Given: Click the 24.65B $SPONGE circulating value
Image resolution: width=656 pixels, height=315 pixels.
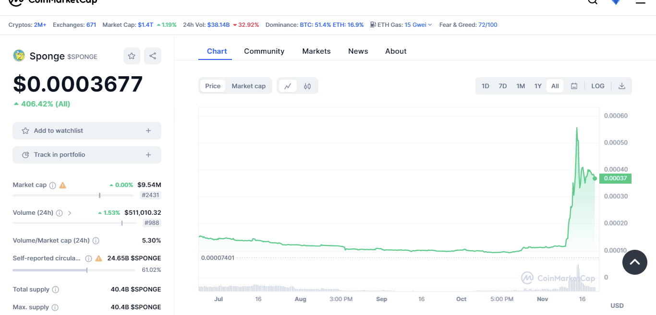Looking at the screenshot, I should point(134,258).
